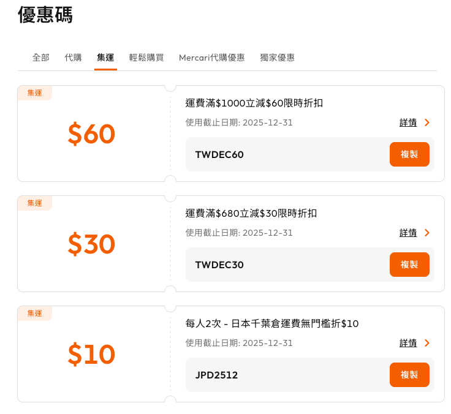Switch to Mercari代購優惠 tab
The height and width of the screenshot is (414, 451).
pyautogui.click(x=211, y=58)
